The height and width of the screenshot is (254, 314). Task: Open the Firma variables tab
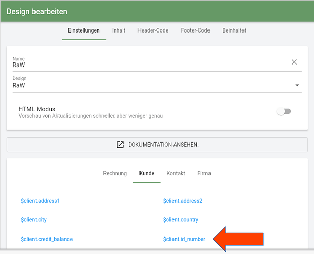point(204,173)
